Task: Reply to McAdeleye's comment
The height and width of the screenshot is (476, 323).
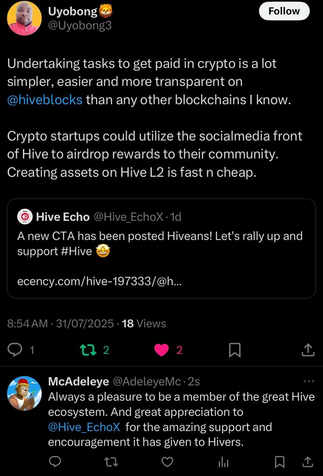Action: (56, 462)
